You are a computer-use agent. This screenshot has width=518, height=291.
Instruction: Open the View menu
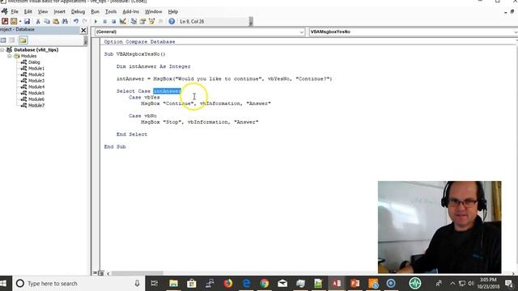43,11
